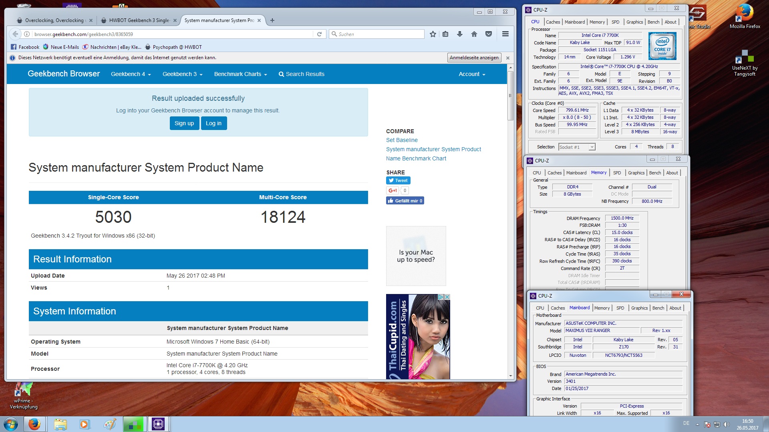
Task: Open a new tab with the plus button
Action: coord(272,20)
